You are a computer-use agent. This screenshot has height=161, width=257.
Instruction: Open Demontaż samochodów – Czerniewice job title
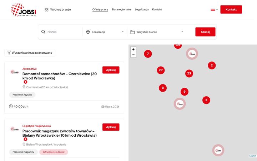coord(60,76)
